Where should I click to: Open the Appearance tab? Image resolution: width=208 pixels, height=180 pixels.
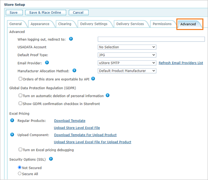[x=40, y=24]
